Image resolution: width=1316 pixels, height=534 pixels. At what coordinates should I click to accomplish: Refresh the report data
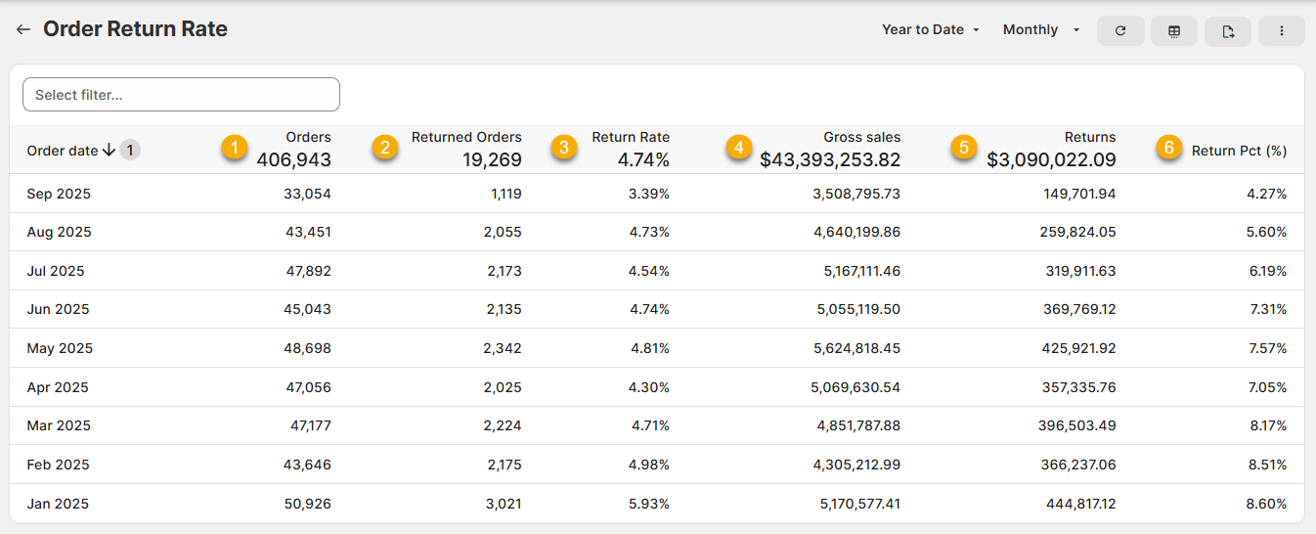click(x=1120, y=31)
